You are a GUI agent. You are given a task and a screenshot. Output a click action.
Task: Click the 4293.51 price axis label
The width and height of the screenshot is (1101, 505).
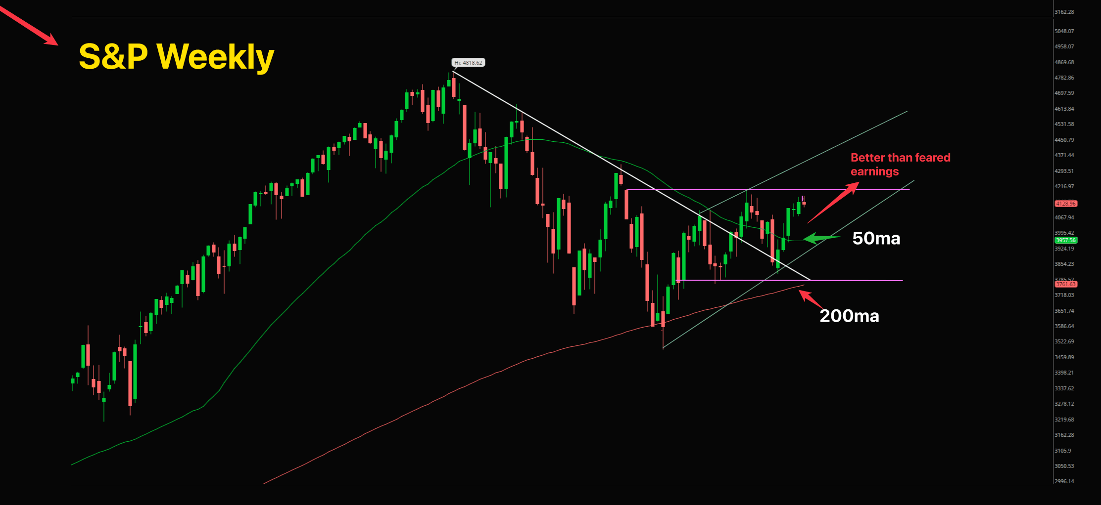[x=1064, y=171]
